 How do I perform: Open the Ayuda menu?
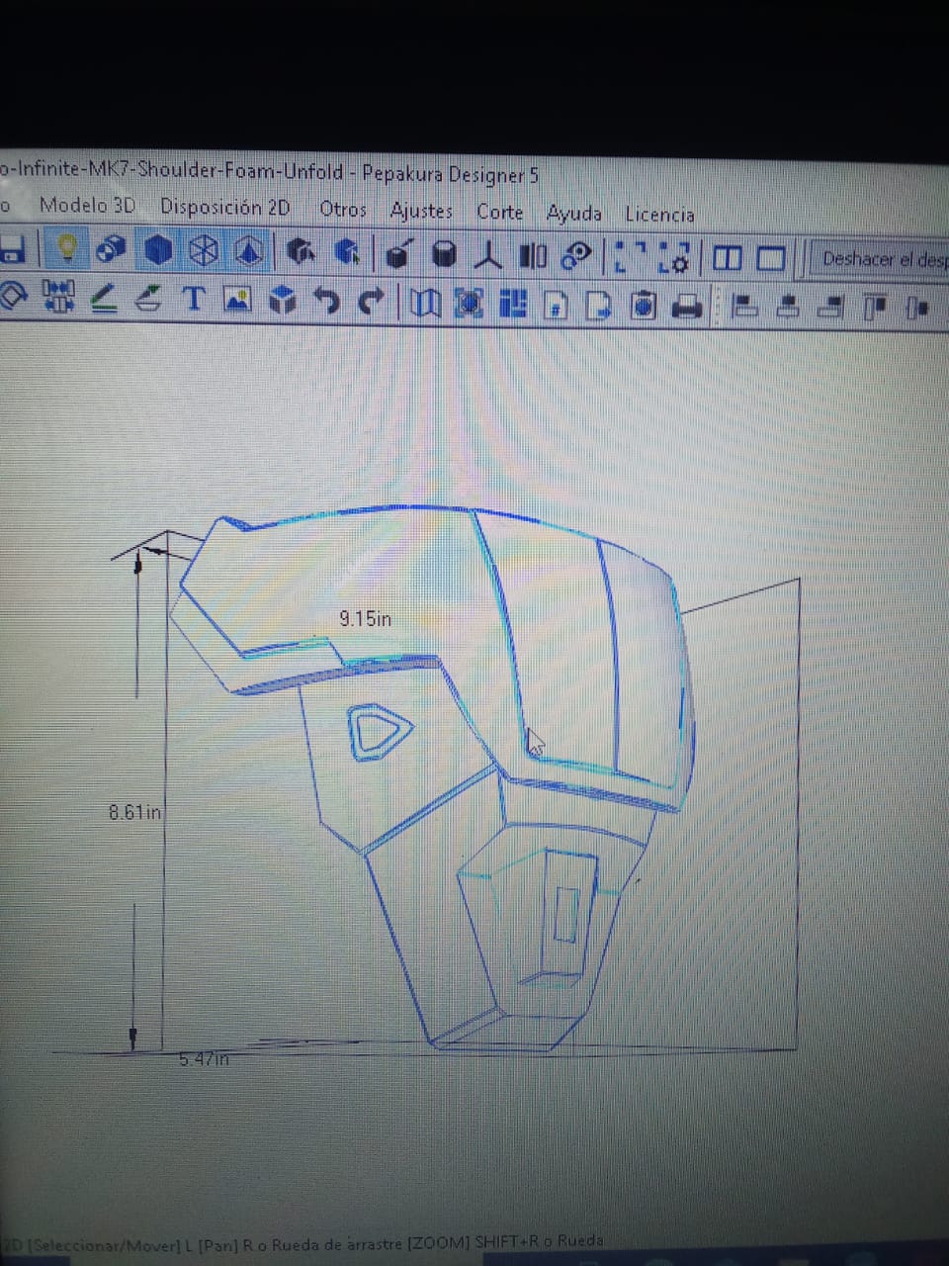click(x=574, y=213)
